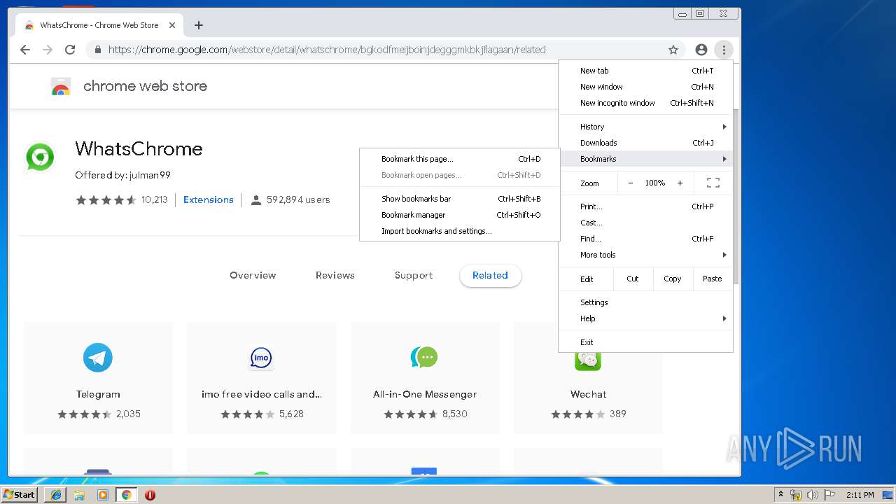Choose Print... from menu

pos(645,206)
